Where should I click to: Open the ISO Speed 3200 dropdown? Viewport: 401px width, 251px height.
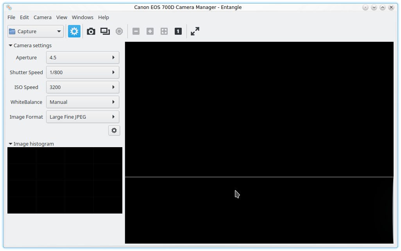pyautogui.click(x=82, y=87)
